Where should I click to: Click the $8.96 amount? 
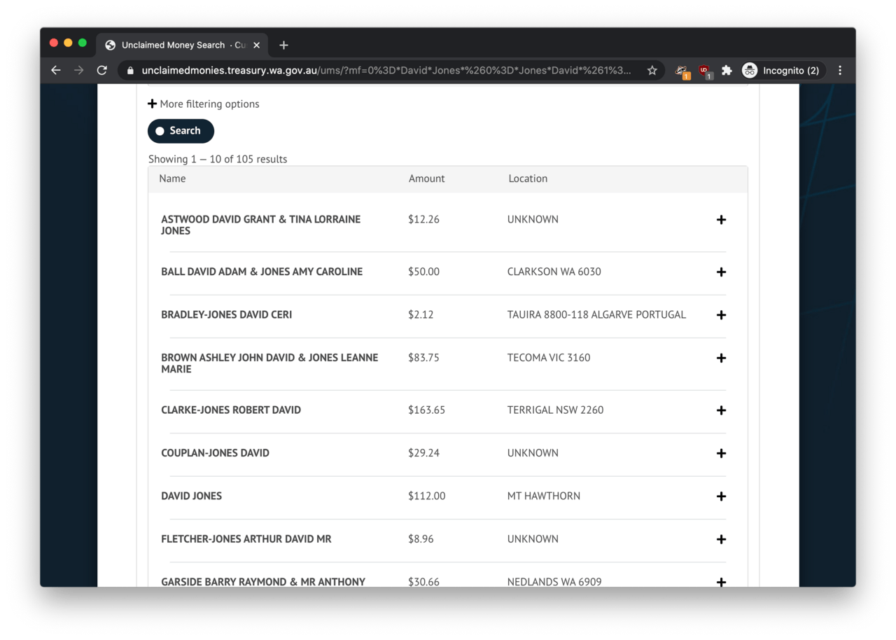pos(421,538)
